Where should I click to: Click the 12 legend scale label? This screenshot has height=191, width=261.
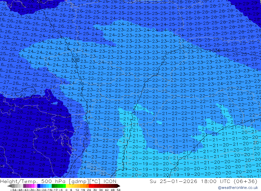[77, 190]
